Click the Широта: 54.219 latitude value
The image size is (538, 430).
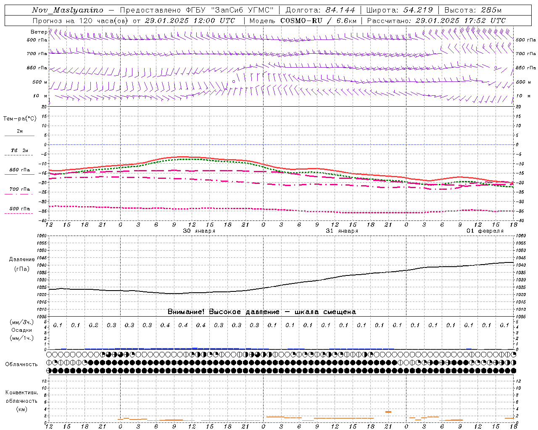click(x=400, y=10)
